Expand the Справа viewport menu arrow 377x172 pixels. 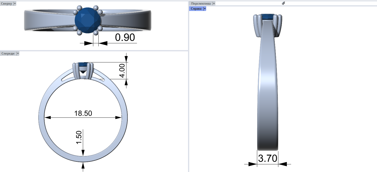[204, 9]
